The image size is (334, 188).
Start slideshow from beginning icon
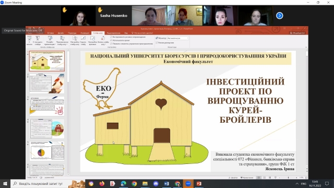click(x=29, y=40)
